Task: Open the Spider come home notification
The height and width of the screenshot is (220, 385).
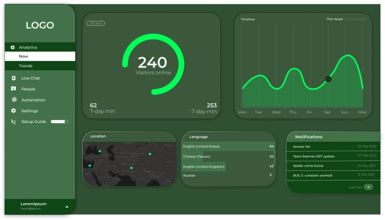Action: (x=333, y=166)
